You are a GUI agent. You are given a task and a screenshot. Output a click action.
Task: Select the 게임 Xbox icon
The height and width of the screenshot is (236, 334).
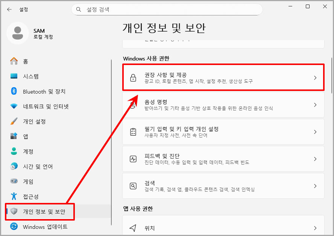coord(14,182)
